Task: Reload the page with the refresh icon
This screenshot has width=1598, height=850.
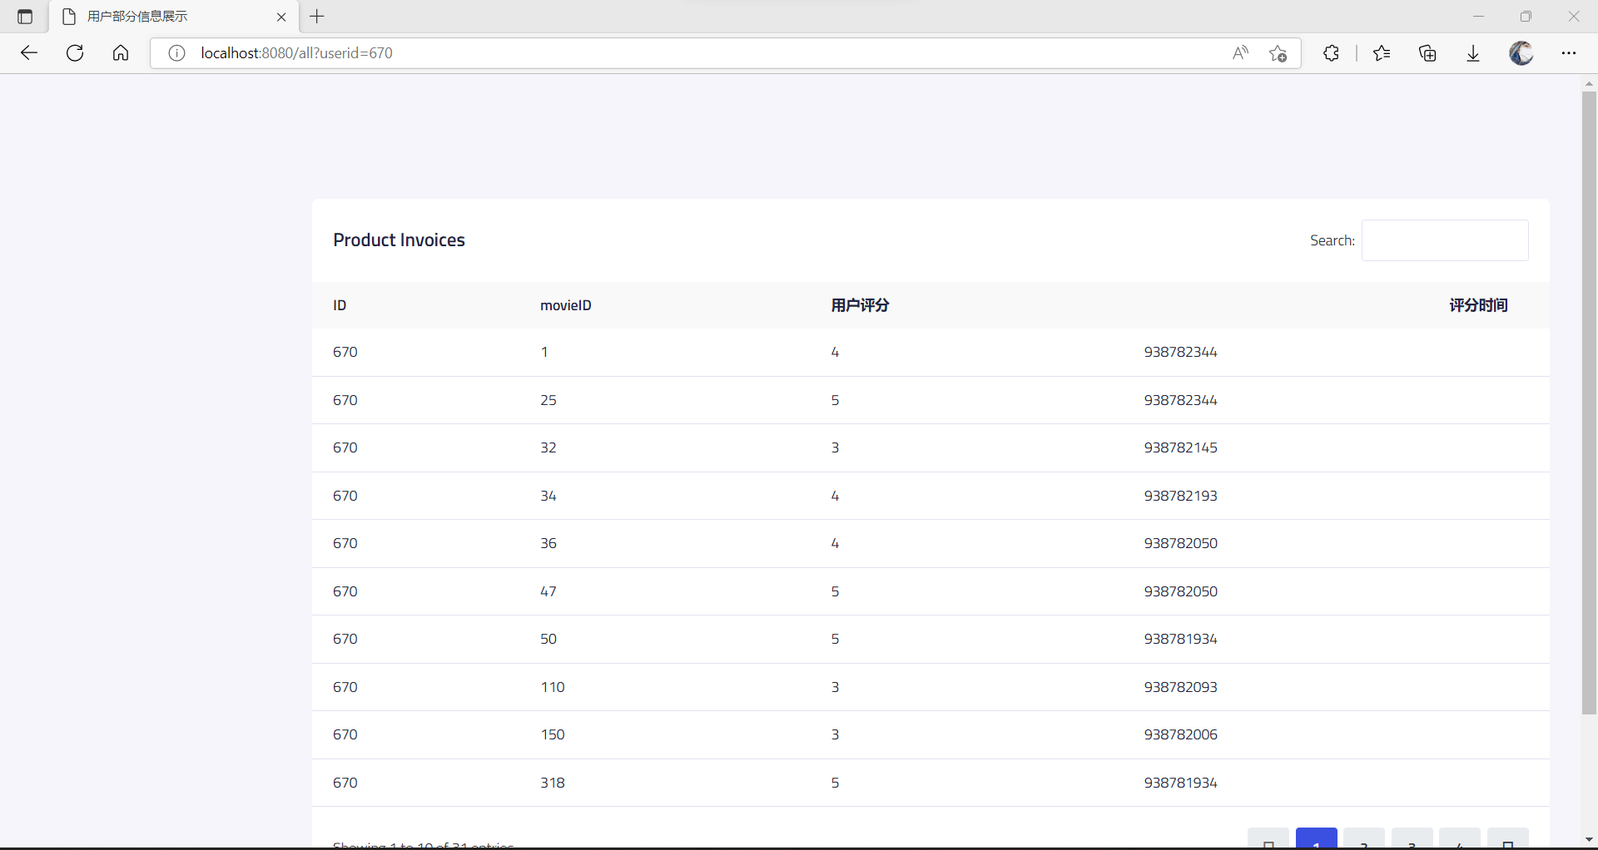Action: point(75,53)
